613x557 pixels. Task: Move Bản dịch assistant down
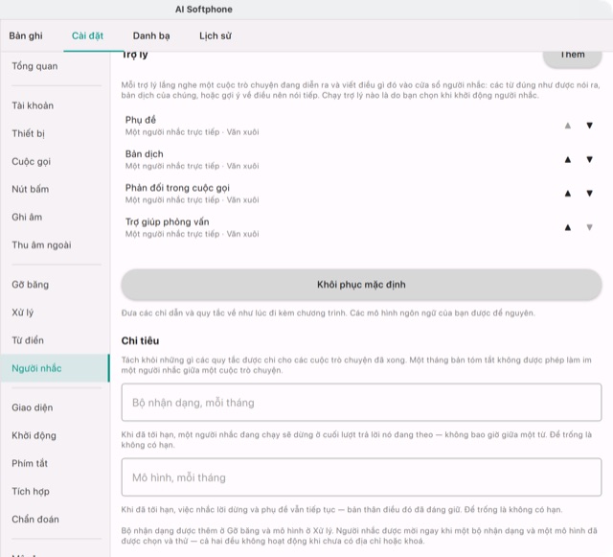(x=590, y=159)
